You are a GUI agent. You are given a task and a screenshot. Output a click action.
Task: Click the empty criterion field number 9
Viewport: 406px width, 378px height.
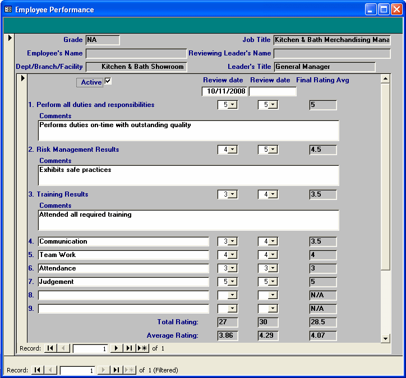(123, 309)
